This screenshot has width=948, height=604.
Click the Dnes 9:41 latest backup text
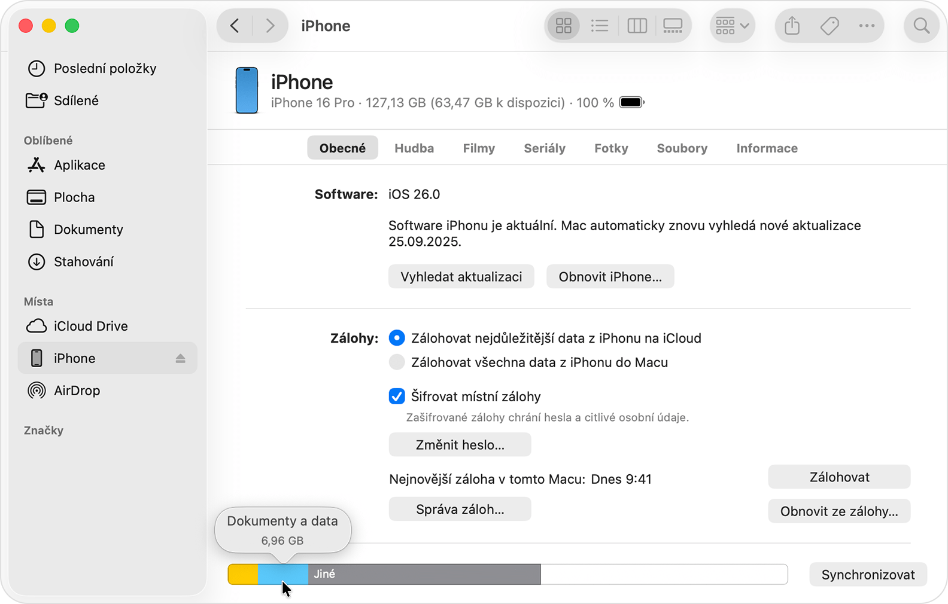tap(621, 479)
